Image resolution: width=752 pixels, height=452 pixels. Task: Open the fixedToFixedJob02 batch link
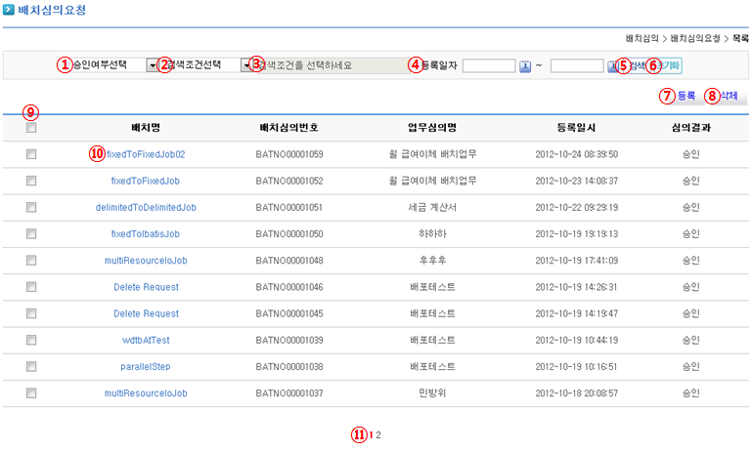click(146, 154)
